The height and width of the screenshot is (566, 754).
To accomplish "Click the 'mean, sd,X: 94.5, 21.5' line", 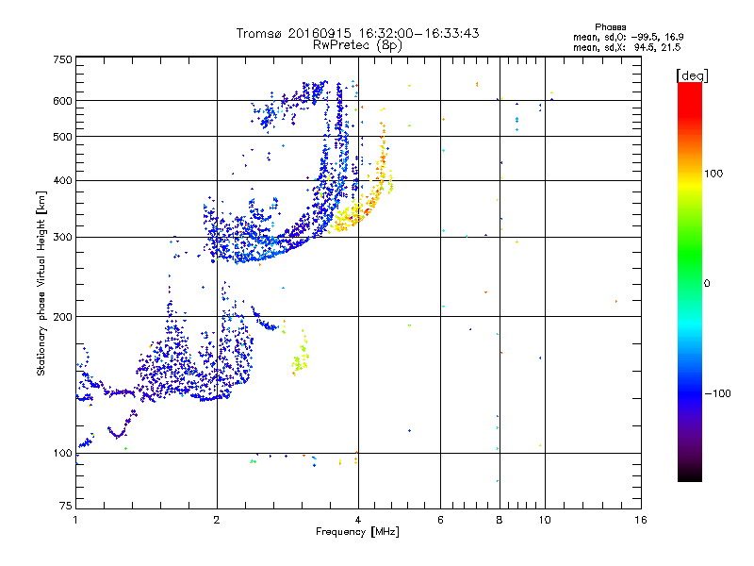I will (627, 47).
